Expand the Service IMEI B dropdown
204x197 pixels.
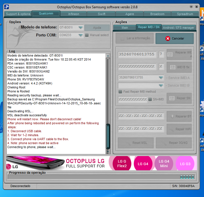(161, 86)
